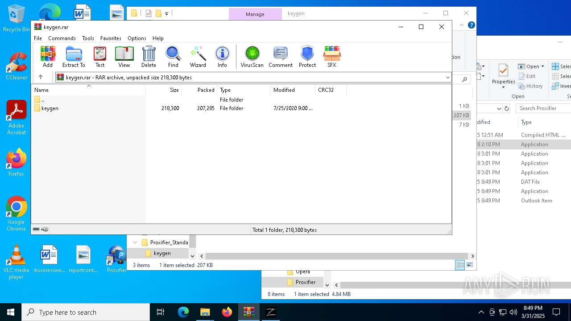
Task: Open the Tools menu
Action: tap(88, 38)
